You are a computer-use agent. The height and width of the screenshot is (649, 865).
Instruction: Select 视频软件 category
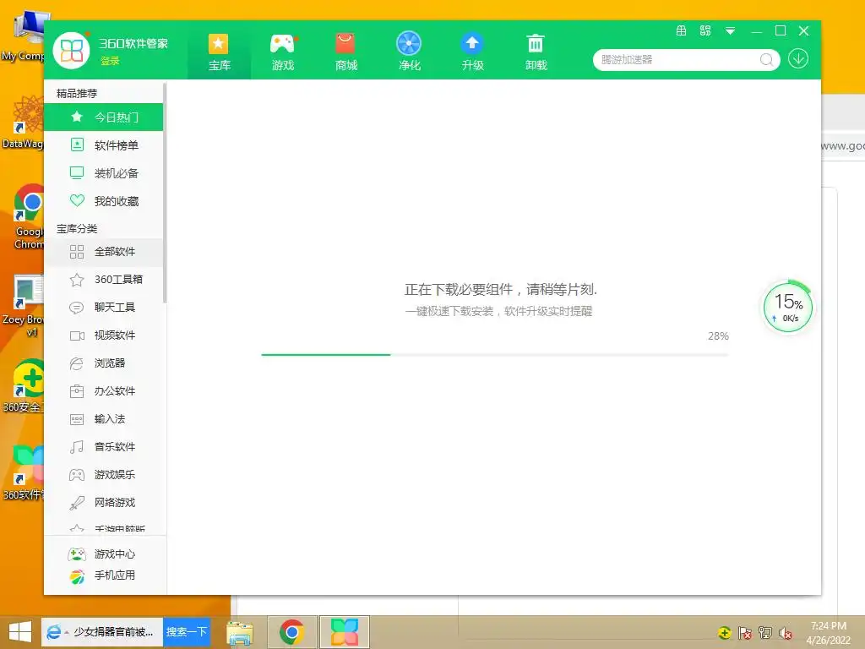coord(103,335)
